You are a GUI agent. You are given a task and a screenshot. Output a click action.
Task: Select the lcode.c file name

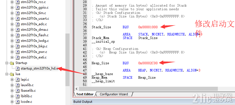tap(26, 102)
